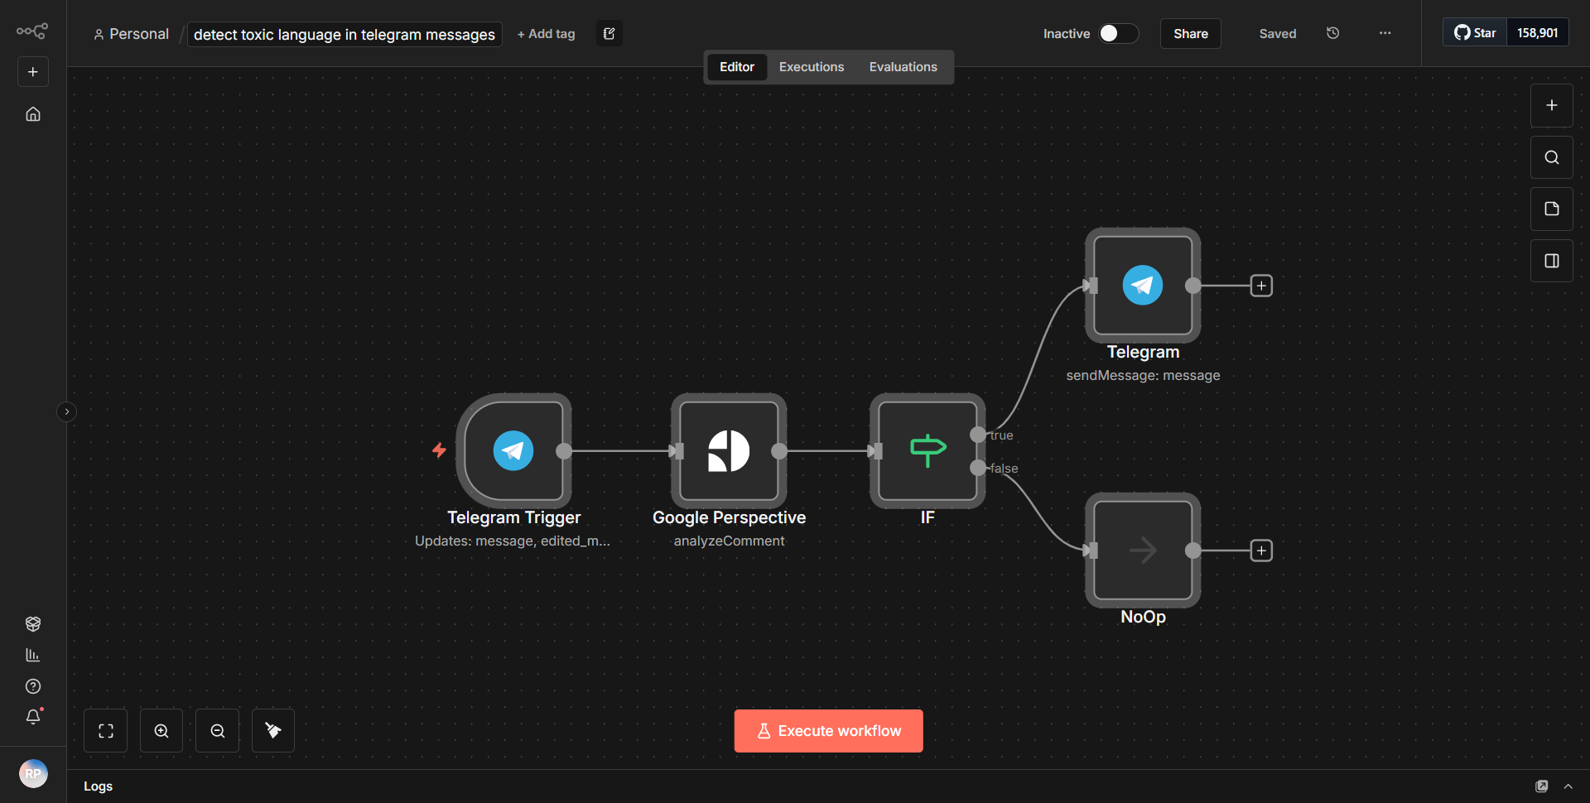Go to Home via sidebar icon

[33, 114]
